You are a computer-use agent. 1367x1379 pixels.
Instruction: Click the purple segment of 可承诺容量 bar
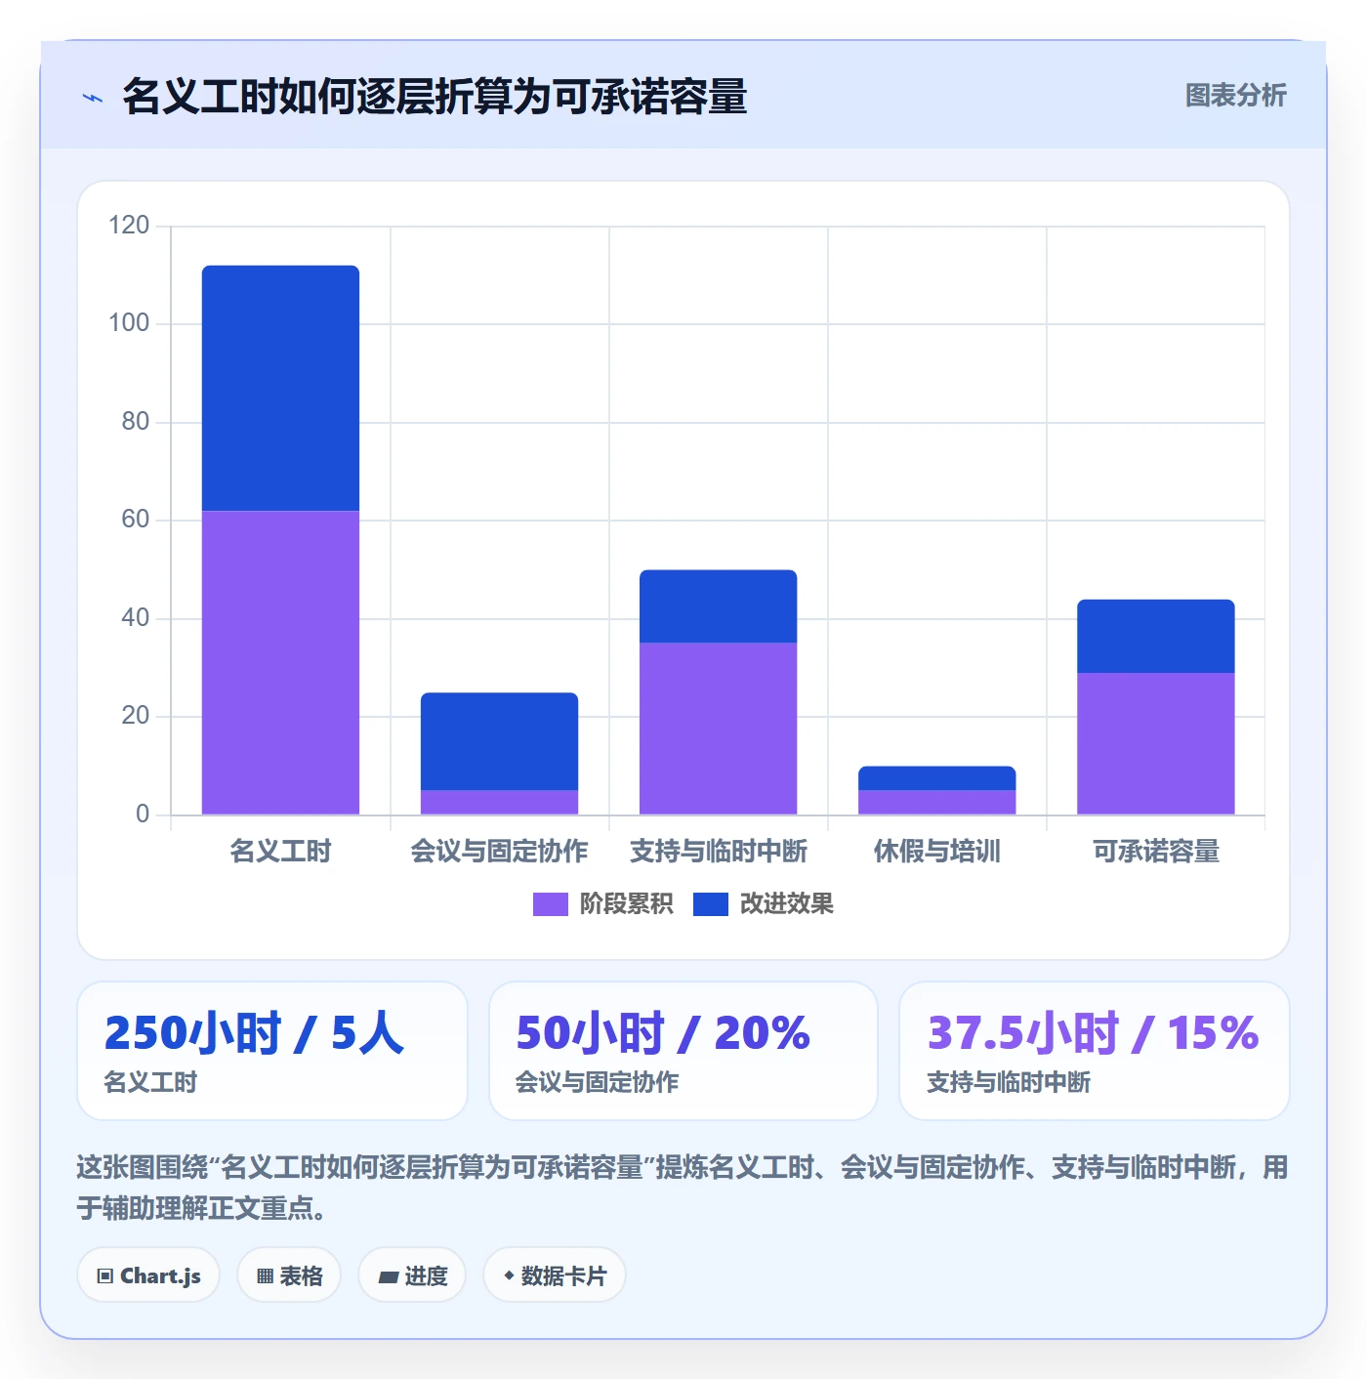pyautogui.click(x=1155, y=743)
